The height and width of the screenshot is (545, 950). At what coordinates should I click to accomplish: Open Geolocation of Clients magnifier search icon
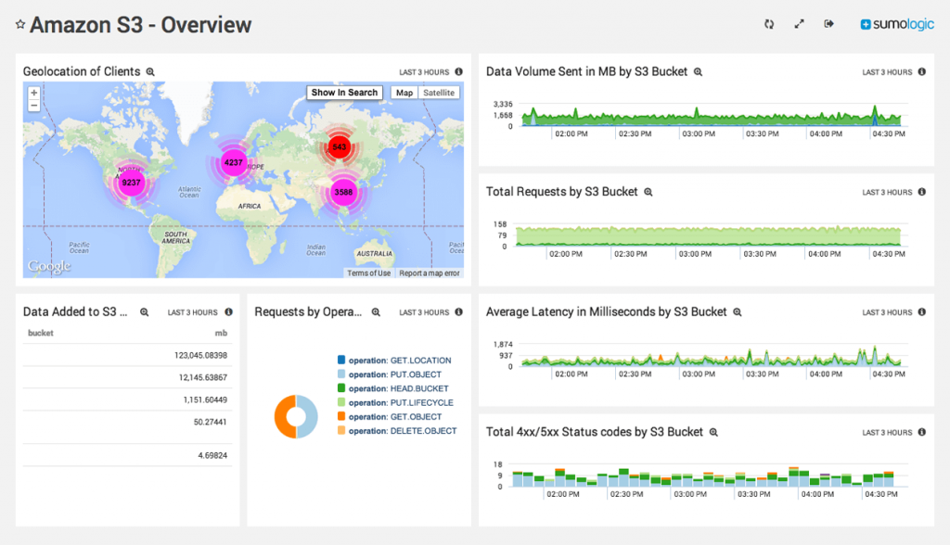coord(150,72)
